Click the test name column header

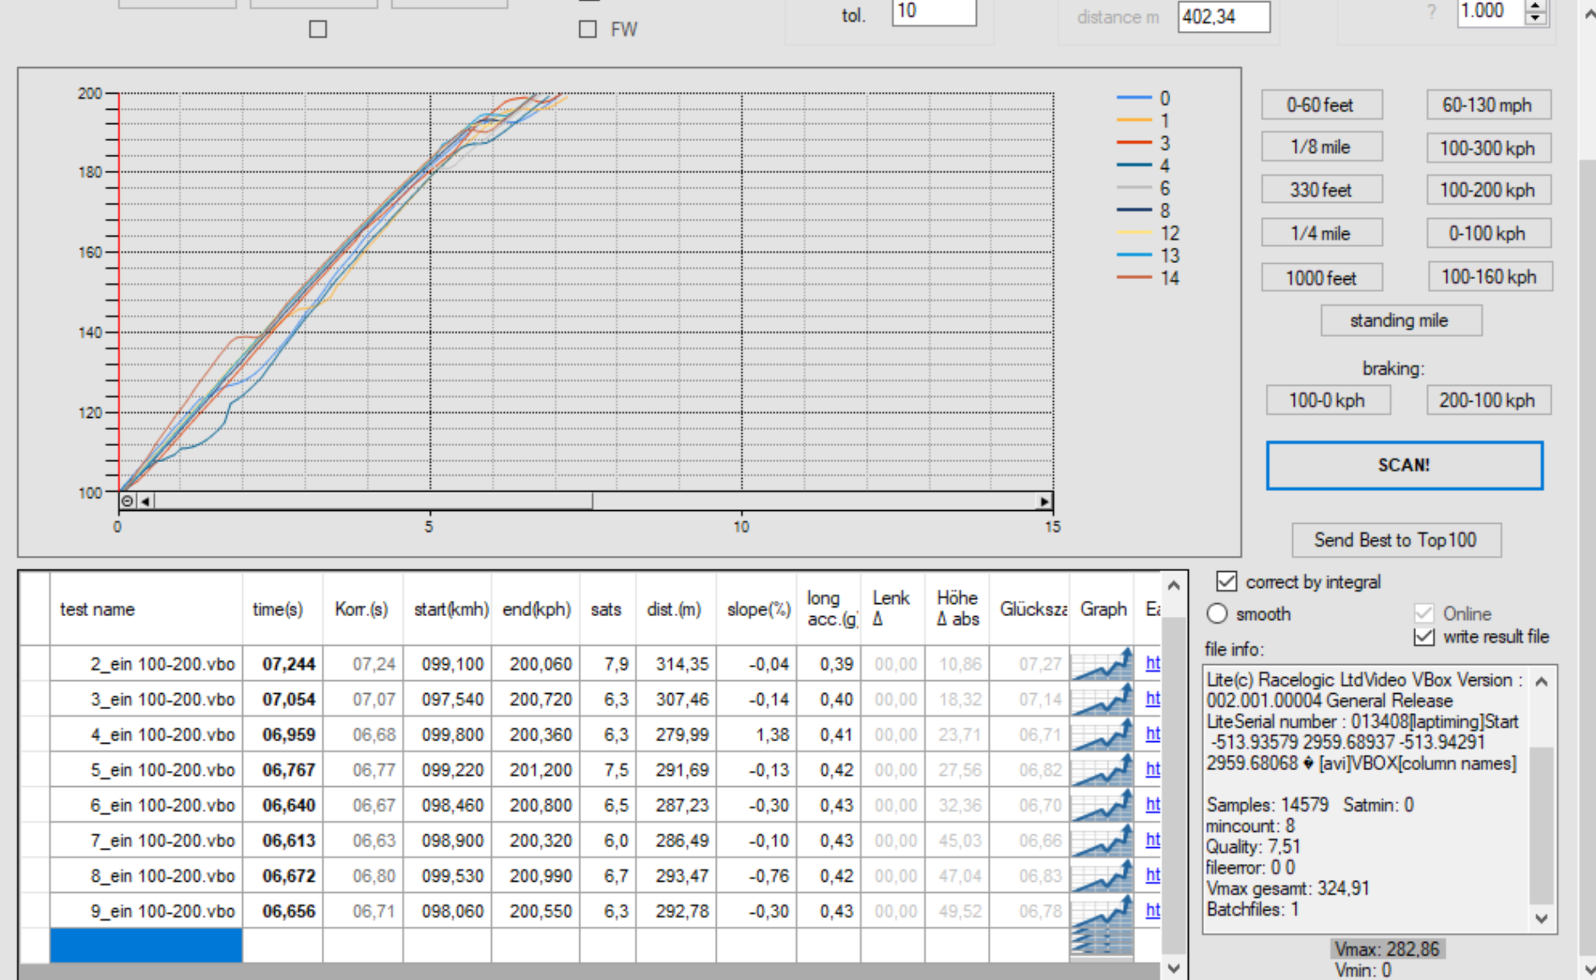click(97, 609)
